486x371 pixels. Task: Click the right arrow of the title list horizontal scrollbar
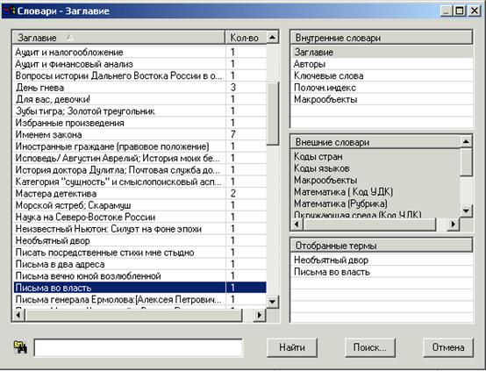(260, 315)
